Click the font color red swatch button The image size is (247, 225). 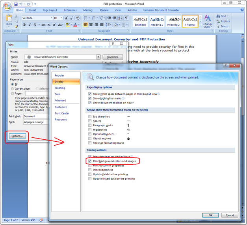[x=75, y=25]
